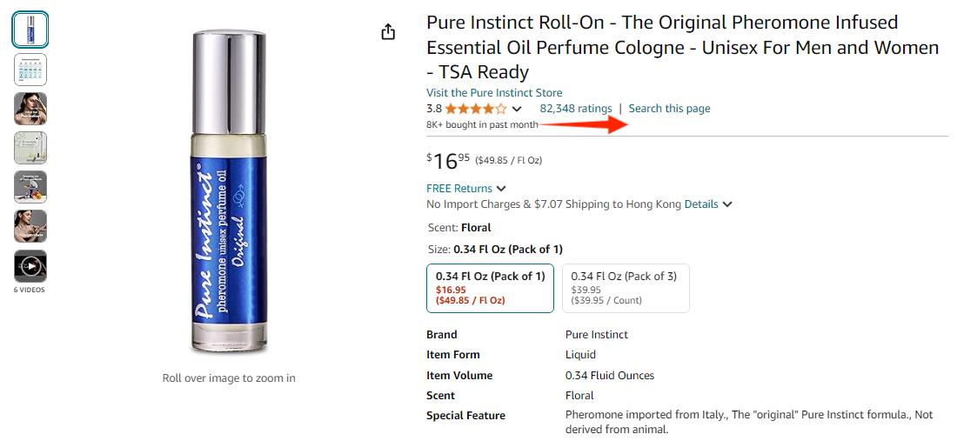The width and height of the screenshot is (957, 441).
Task: Select the first bottle thumbnail image
Action: point(30,30)
